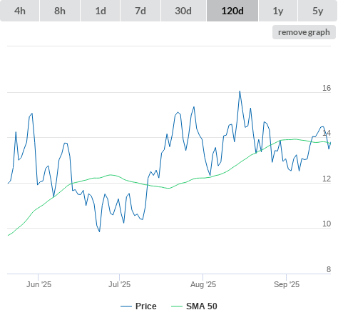This screenshot has height=325, width=338.
Task: Click the Jul '25 axis label
Action: (x=120, y=284)
